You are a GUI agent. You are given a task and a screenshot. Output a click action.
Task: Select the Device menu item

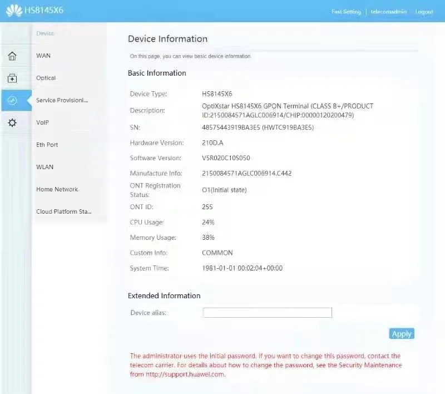coord(45,33)
